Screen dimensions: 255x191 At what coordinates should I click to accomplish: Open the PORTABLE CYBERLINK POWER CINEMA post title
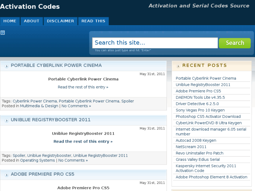pyautogui.click(x=56, y=65)
